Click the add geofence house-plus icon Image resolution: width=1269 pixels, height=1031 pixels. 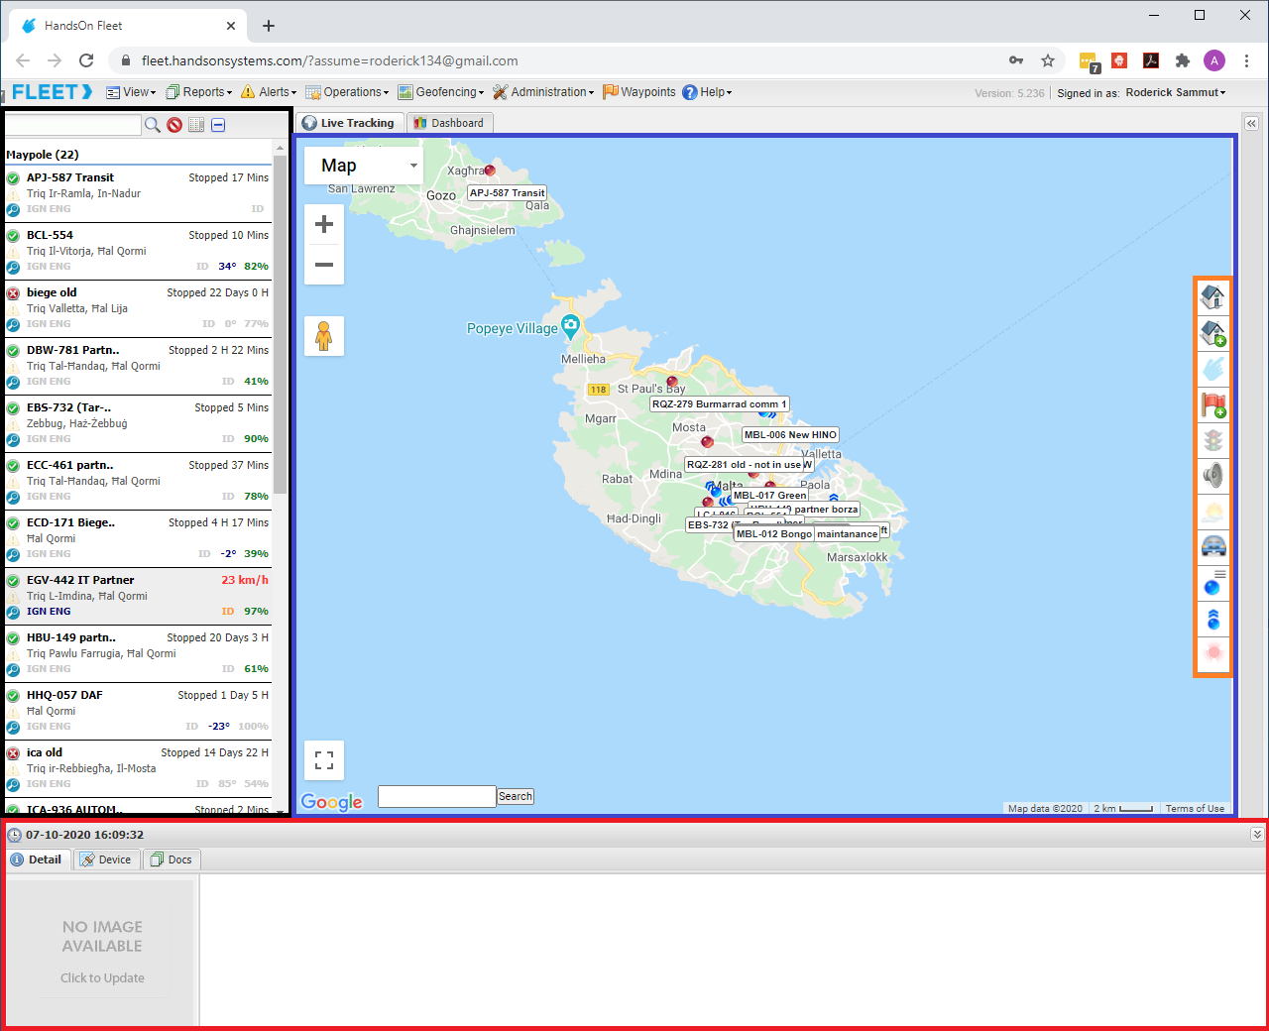tap(1212, 333)
